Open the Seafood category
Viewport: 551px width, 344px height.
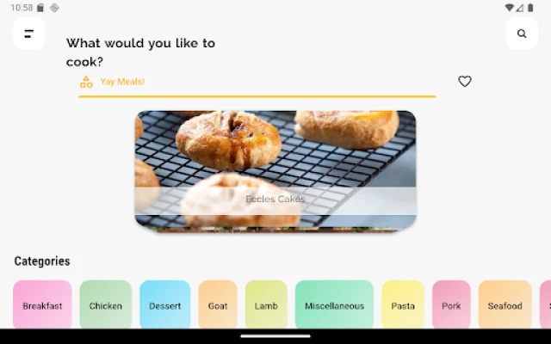[x=505, y=305]
